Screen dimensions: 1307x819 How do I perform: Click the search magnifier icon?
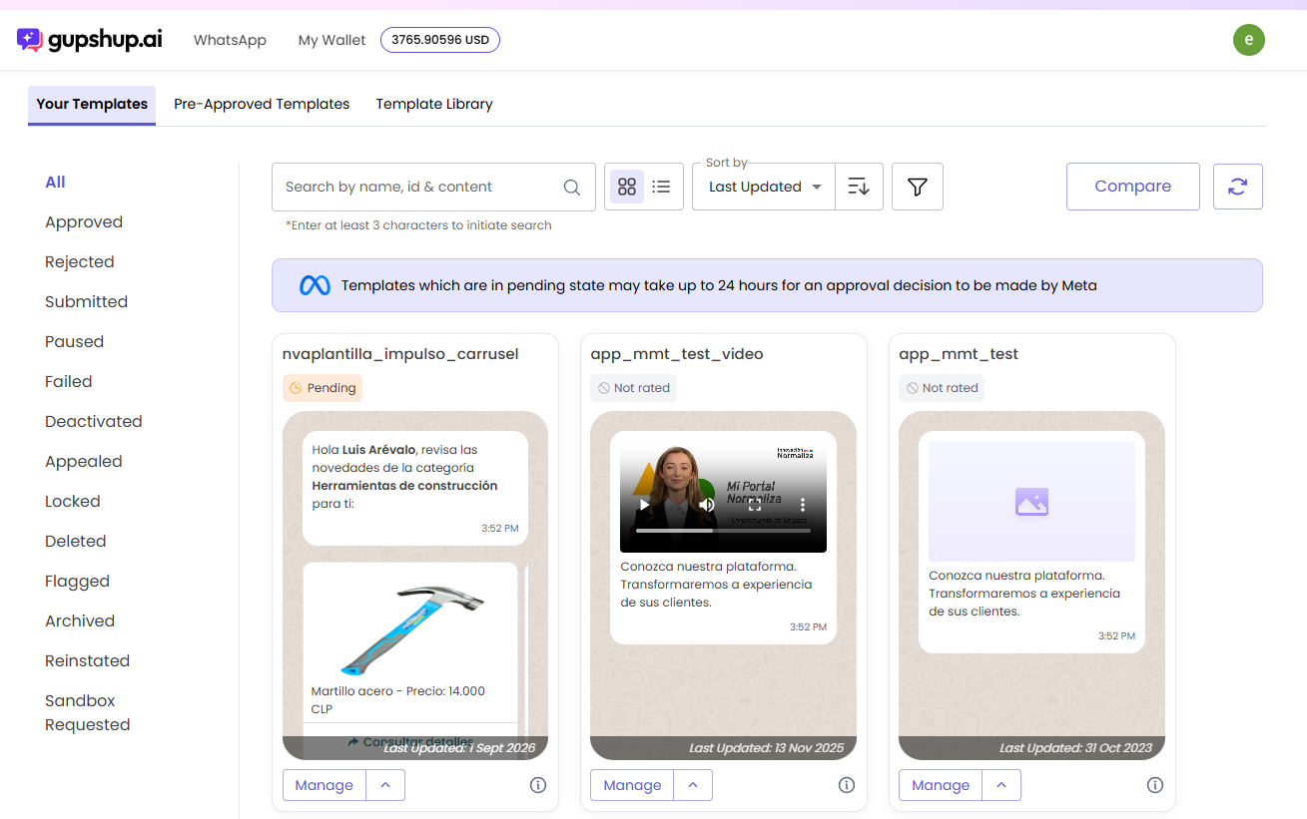(x=572, y=187)
